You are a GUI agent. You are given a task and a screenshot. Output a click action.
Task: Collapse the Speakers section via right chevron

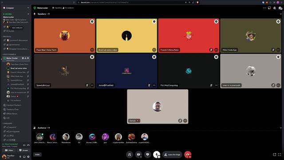point(281,14)
